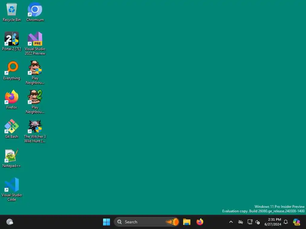Open the network status tray icon
This screenshot has height=229, width=306.
(x=250, y=222)
